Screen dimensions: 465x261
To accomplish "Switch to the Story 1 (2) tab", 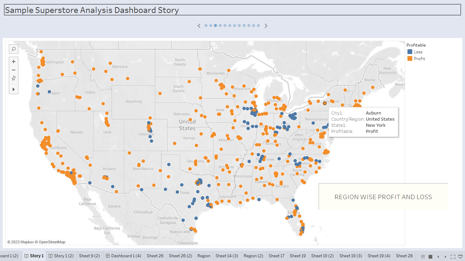I will 61,256.
